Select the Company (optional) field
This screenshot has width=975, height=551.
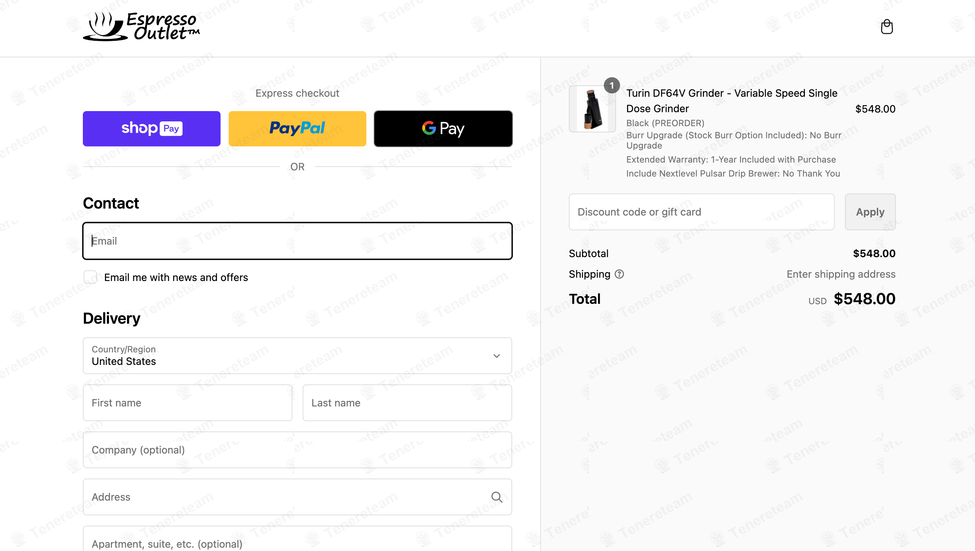298,450
